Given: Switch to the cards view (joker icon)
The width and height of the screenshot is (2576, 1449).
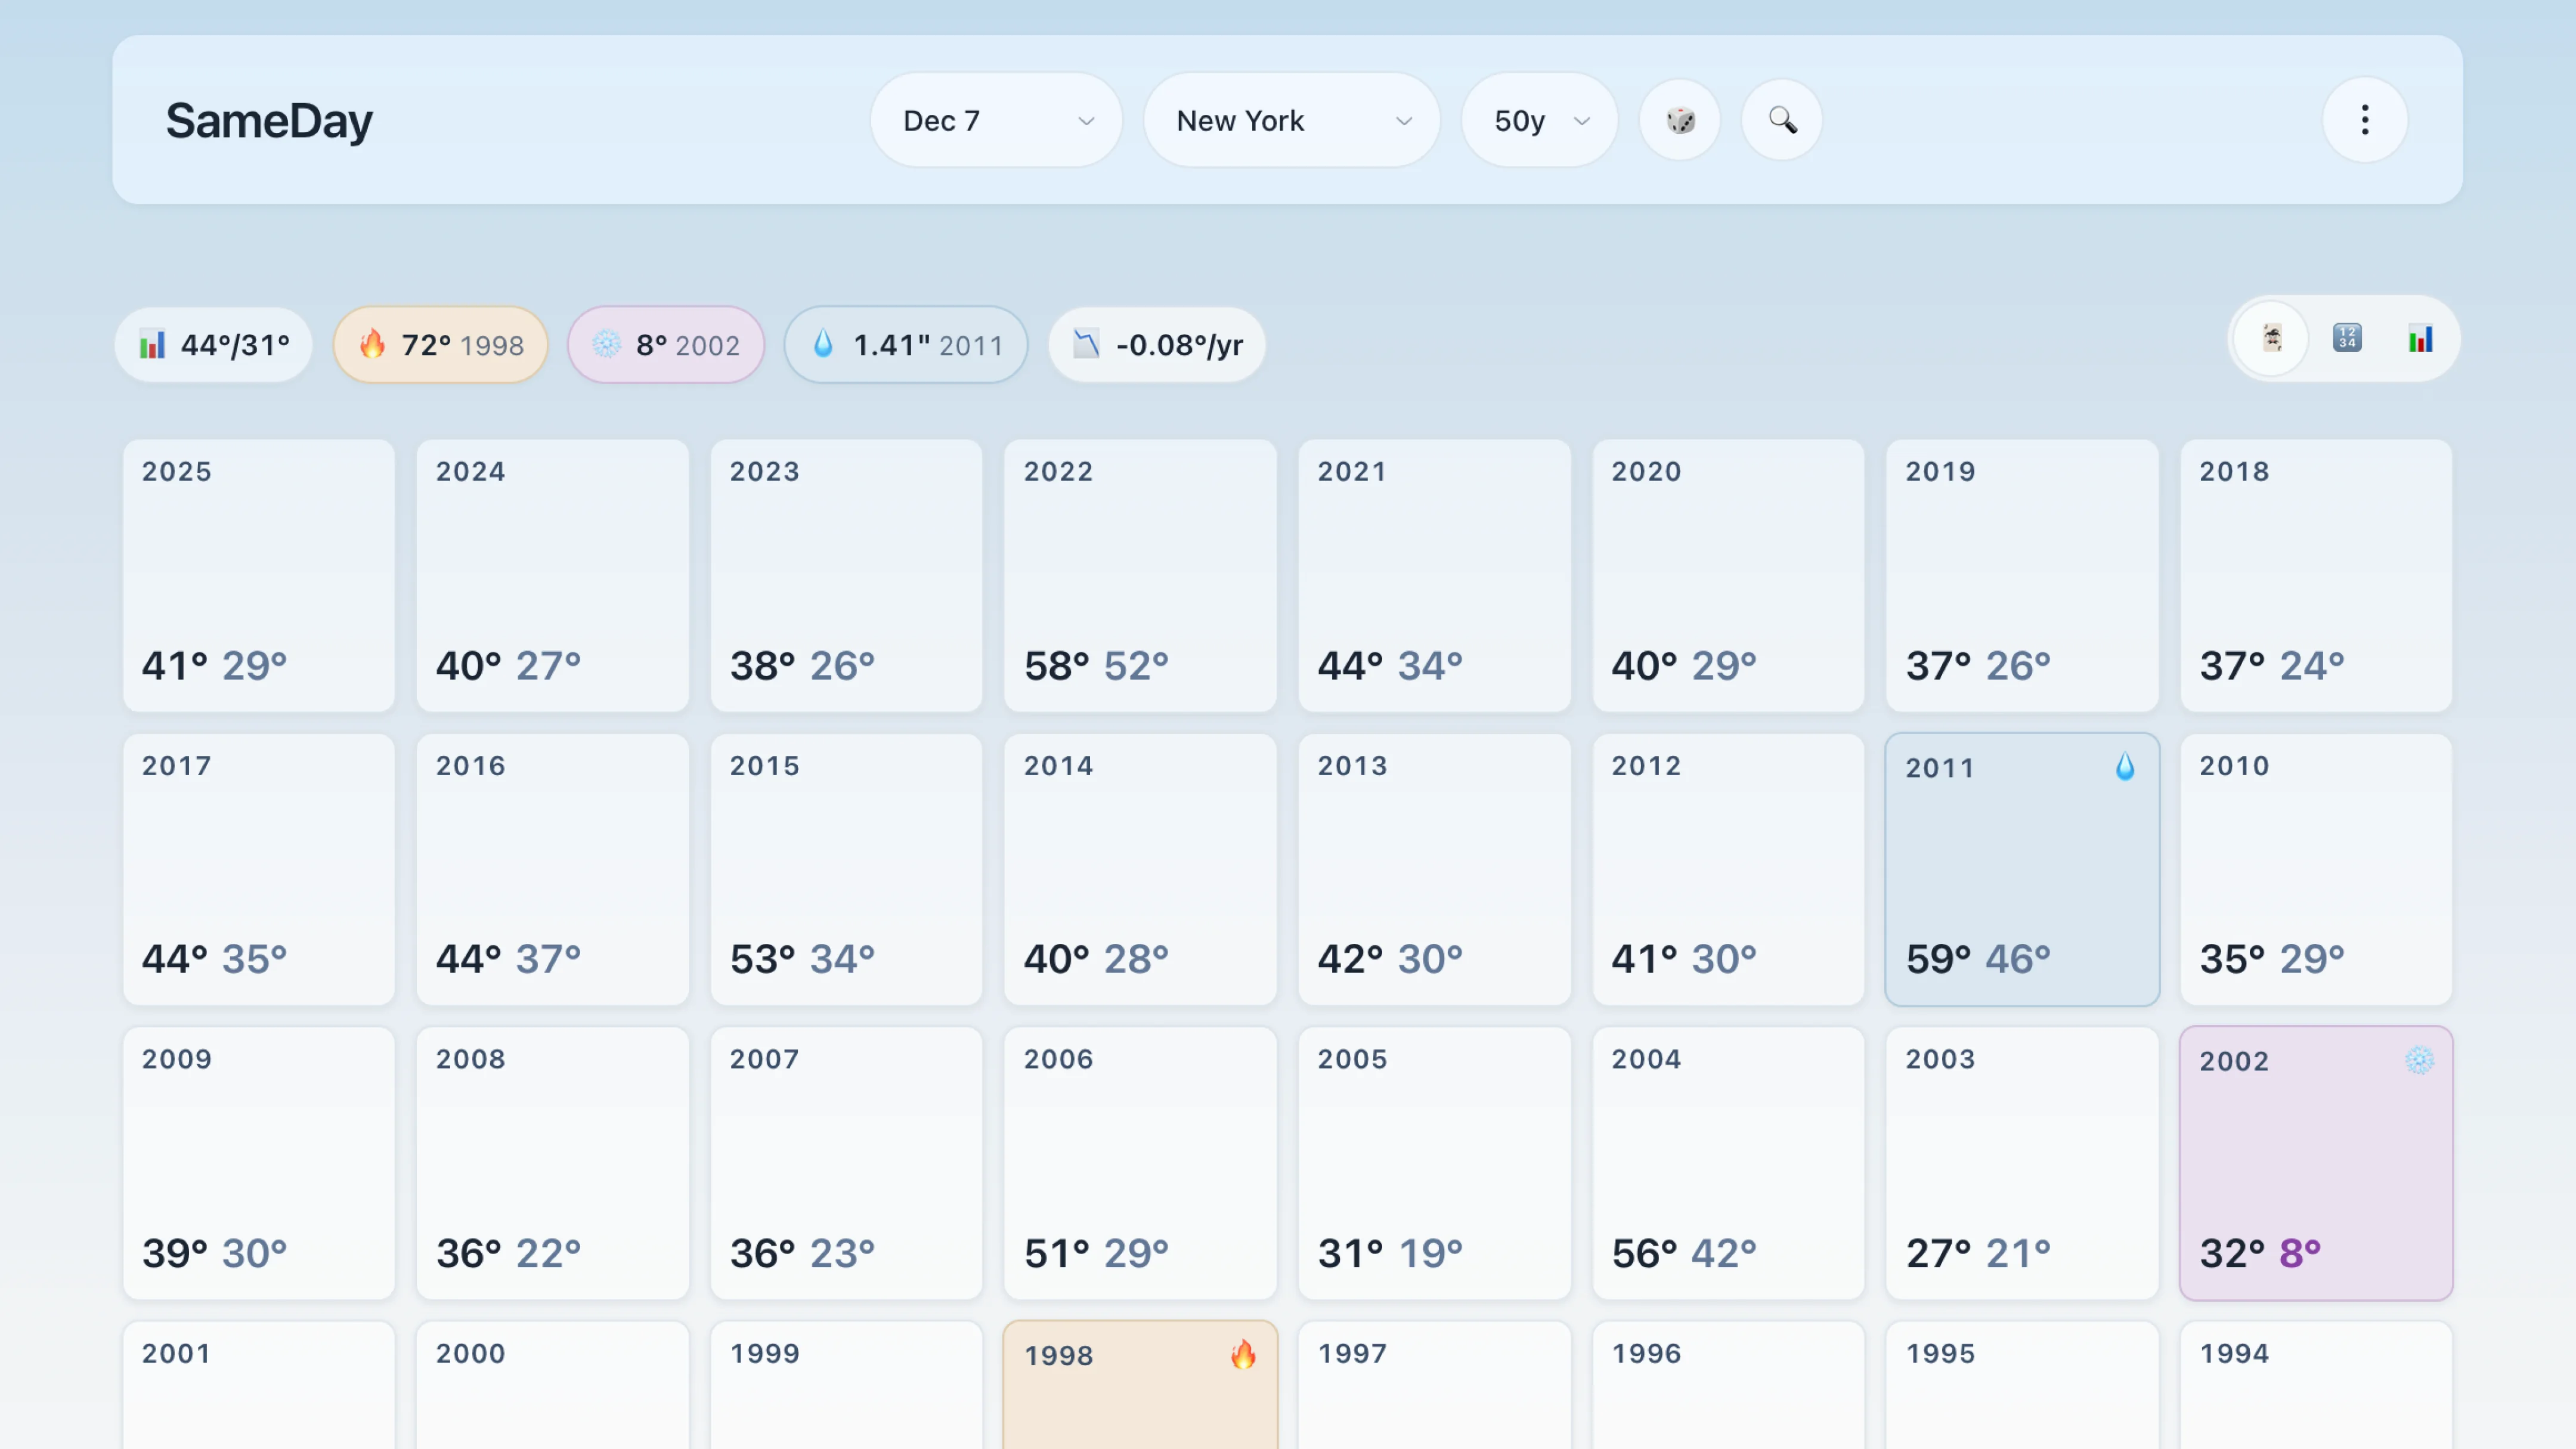Looking at the screenshot, I should pyautogui.click(x=2272, y=339).
